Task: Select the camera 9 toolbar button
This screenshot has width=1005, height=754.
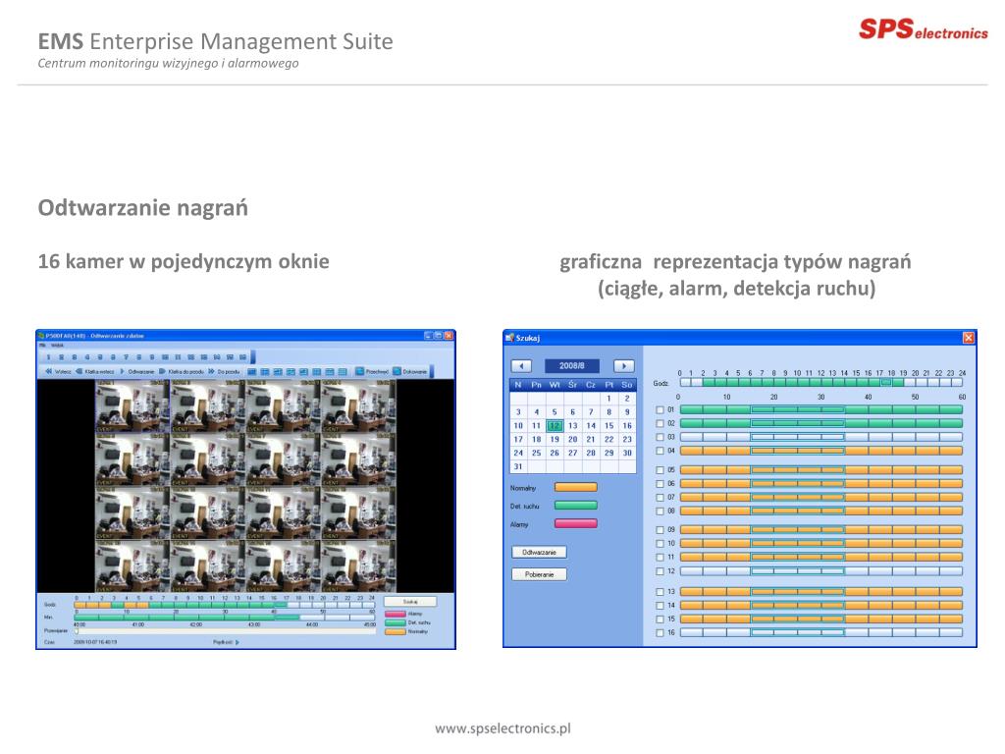Action: [x=152, y=357]
